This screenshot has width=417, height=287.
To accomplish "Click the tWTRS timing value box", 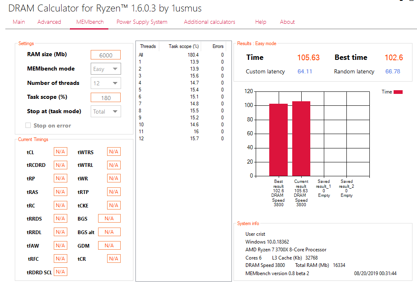I will (x=114, y=151).
